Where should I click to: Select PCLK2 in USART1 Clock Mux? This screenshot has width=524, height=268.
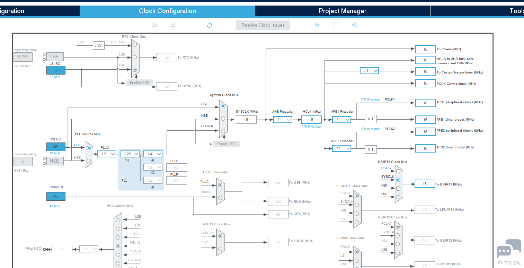[x=398, y=171]
